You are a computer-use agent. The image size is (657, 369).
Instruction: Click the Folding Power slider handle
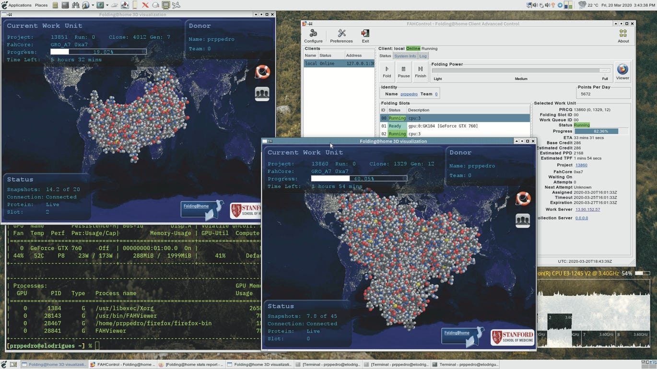pos(606,70)
